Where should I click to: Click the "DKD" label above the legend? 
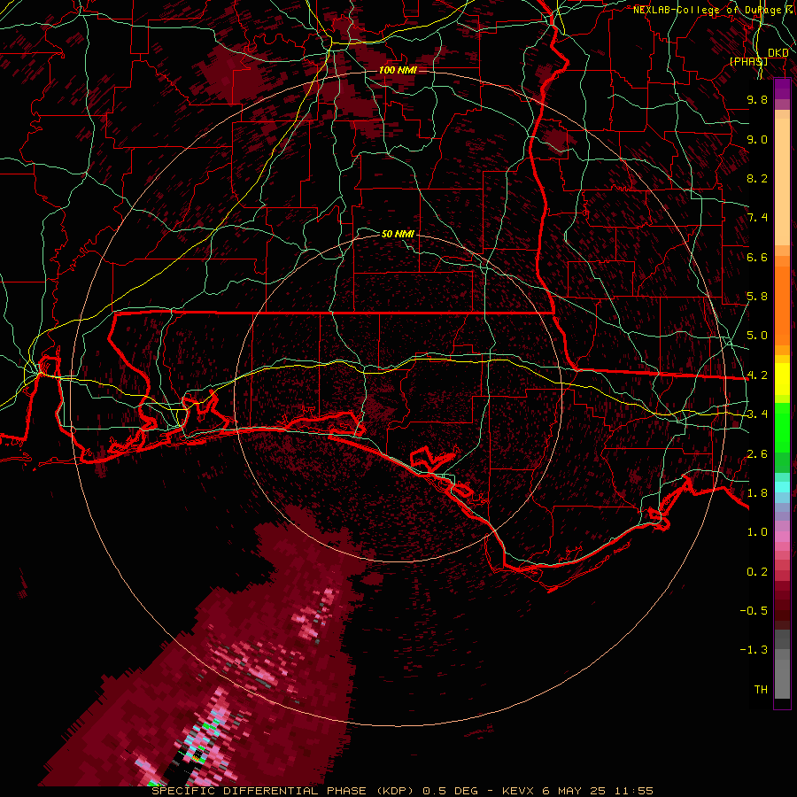778,53
